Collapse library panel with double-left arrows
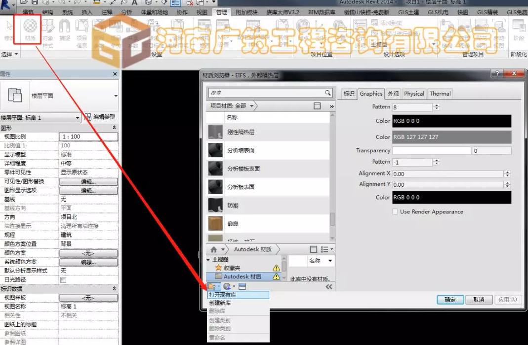Screen dimensions: 528x345 (x=329, y=286)
